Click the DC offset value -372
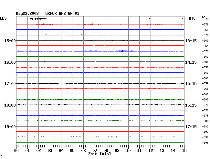 205,24
